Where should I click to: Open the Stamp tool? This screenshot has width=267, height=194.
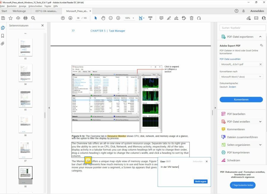(x=184, y=18)
